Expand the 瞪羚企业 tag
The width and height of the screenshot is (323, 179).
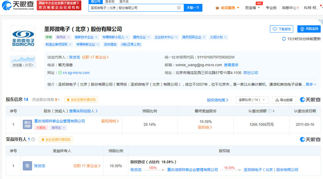point(141,37)
